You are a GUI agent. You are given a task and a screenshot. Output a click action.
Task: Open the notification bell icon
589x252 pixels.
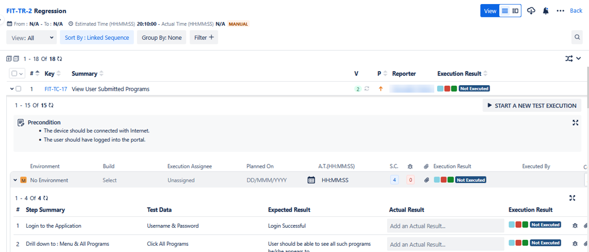546,11
